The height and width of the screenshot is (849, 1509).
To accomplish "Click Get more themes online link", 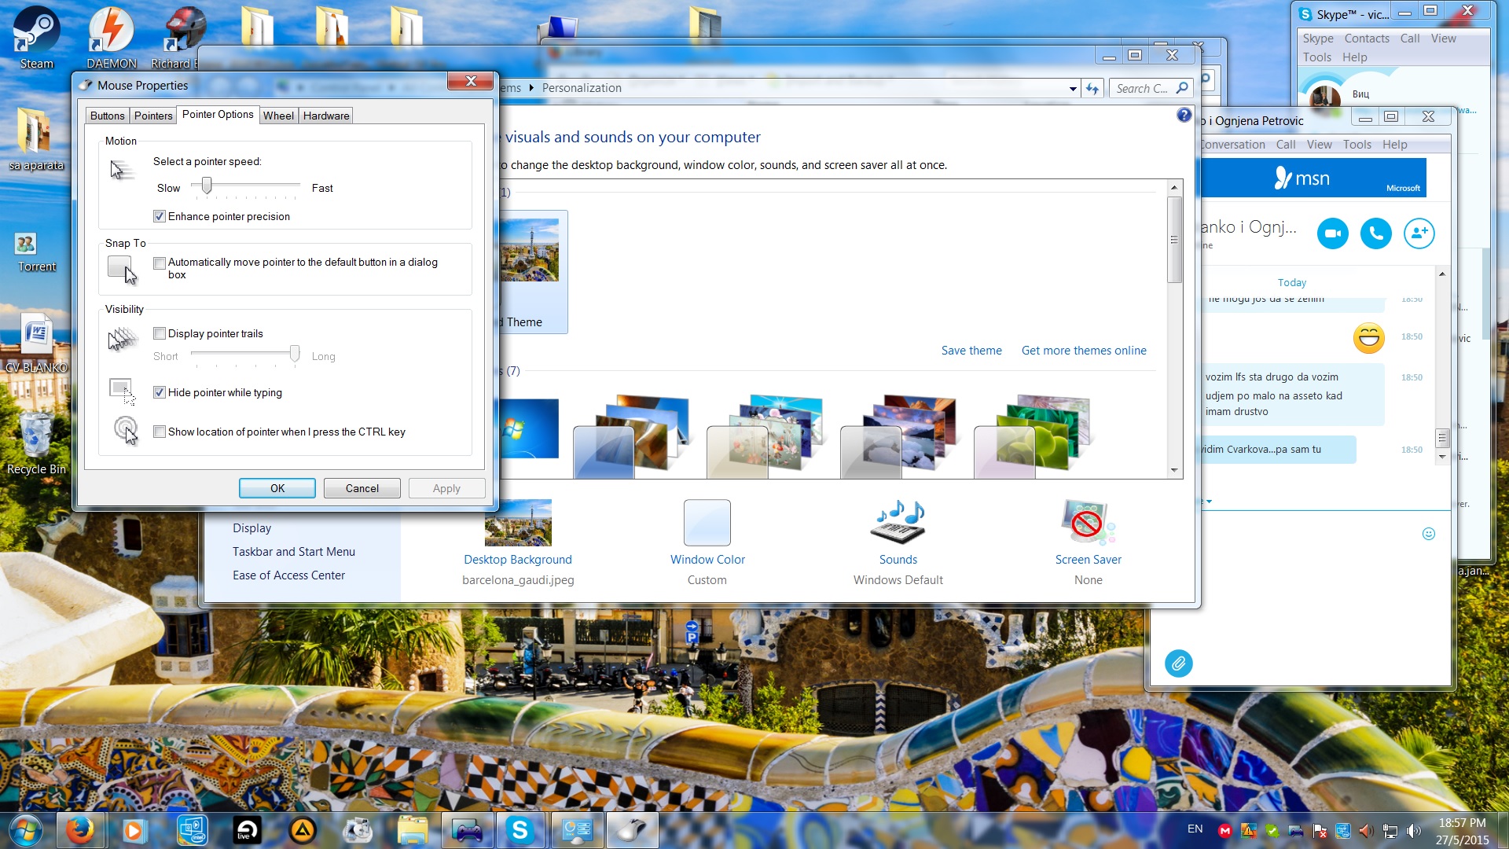I will tap(1084, 351).
